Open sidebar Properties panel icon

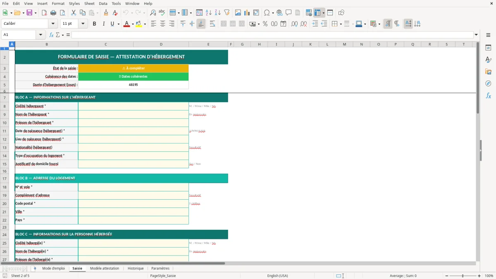point(488,48)
